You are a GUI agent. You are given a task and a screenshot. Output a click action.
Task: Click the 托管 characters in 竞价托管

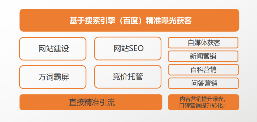click(x=135, y=77)
